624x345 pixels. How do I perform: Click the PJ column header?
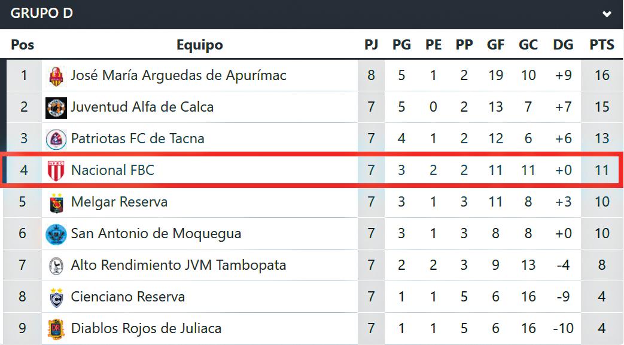point(372,45)
